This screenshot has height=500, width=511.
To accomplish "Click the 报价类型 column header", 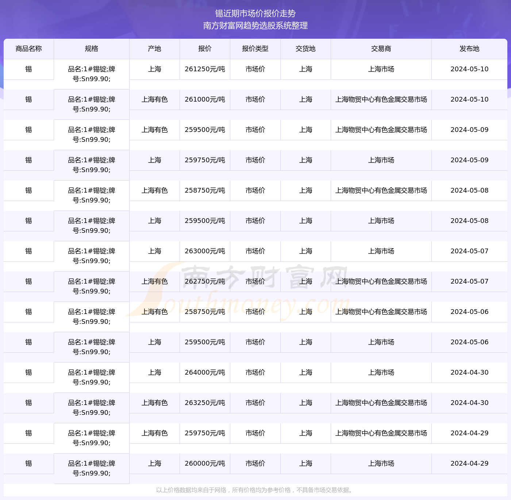I will point(255,49).
